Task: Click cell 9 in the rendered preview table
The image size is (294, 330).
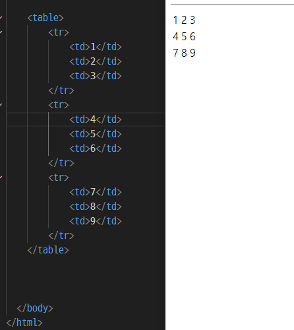Action: (192, 53)
